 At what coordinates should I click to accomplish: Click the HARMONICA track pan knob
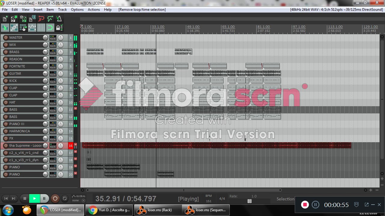(x=60, y=131)
